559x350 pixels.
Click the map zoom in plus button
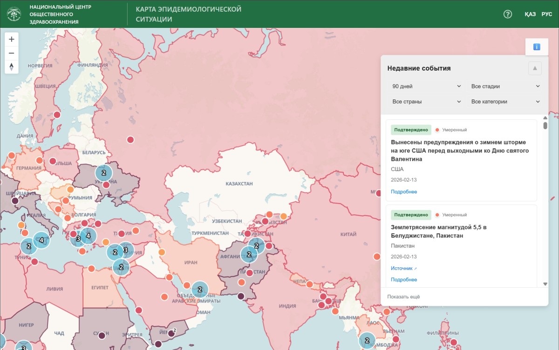[12, 40]
